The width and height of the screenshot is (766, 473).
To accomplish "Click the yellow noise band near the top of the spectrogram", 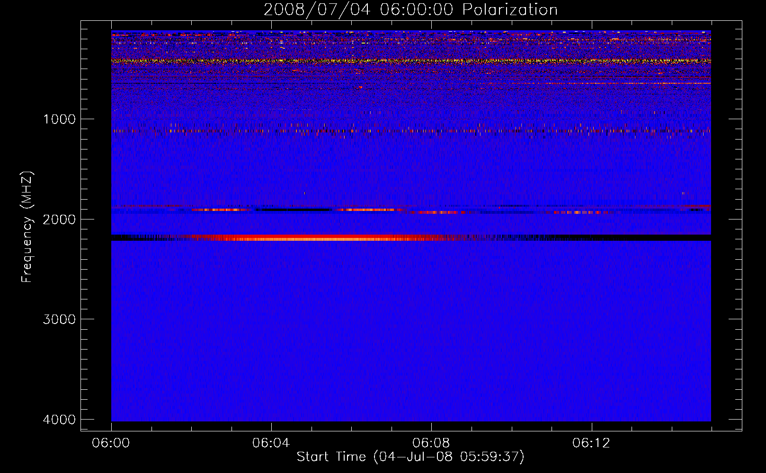I will (x=411, y=61).
